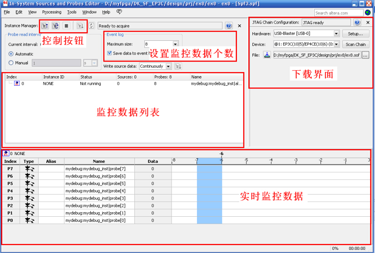Select the Manual probe read interval option

11,63
